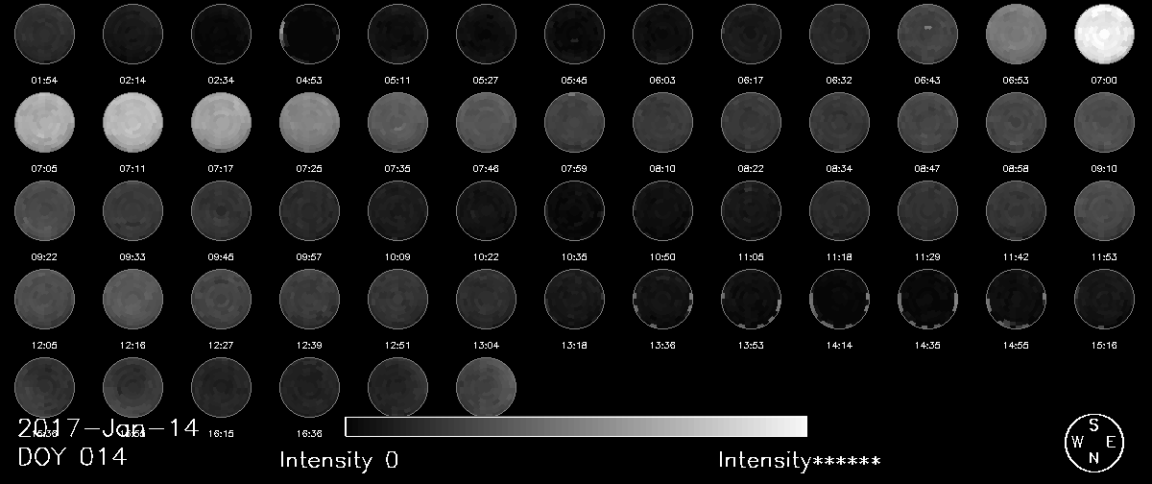This screenshot has width=1152, height=484.
Task: Click the disk captured at 05:45
Action: (574, 34)
